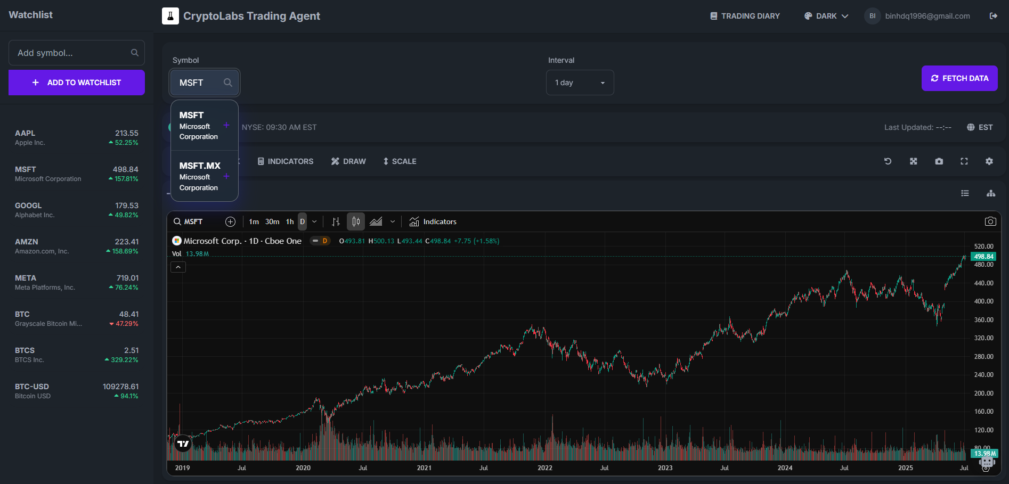
Task: Click the FETCH DATA button
Action: (959, 78)
